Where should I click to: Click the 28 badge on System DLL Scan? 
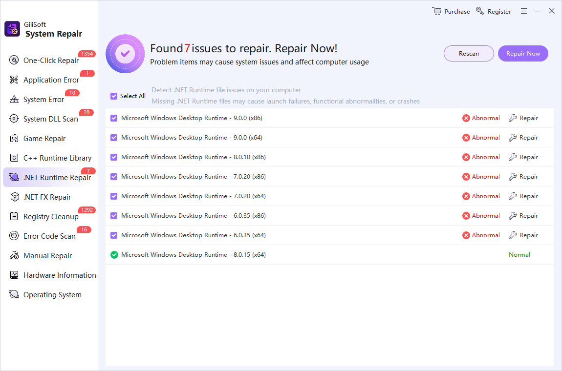[86, 112]
